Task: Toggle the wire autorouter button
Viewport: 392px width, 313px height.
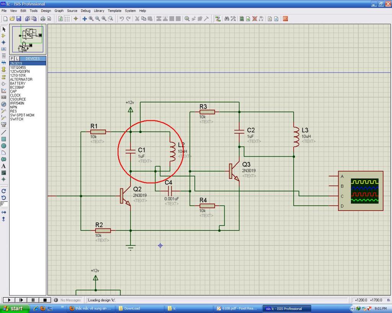Action: (218, 18)
